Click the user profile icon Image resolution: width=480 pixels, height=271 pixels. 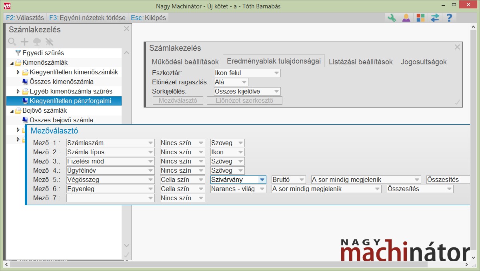click(406, 18)
